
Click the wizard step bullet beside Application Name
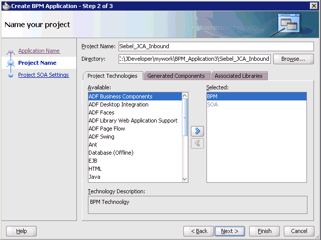tap(11, 51)
